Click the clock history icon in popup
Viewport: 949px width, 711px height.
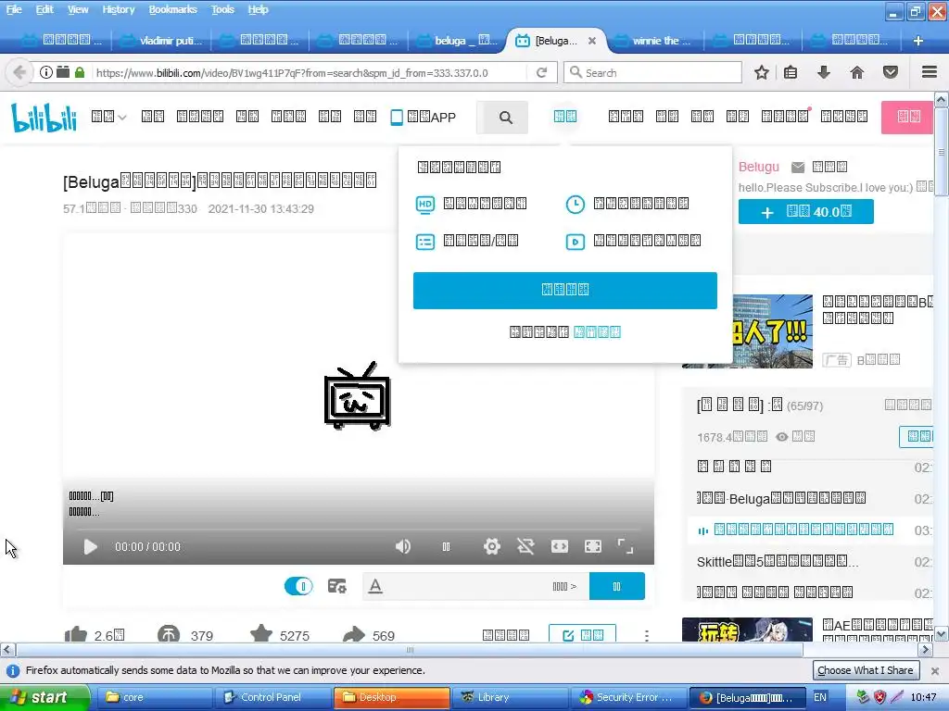575,205
